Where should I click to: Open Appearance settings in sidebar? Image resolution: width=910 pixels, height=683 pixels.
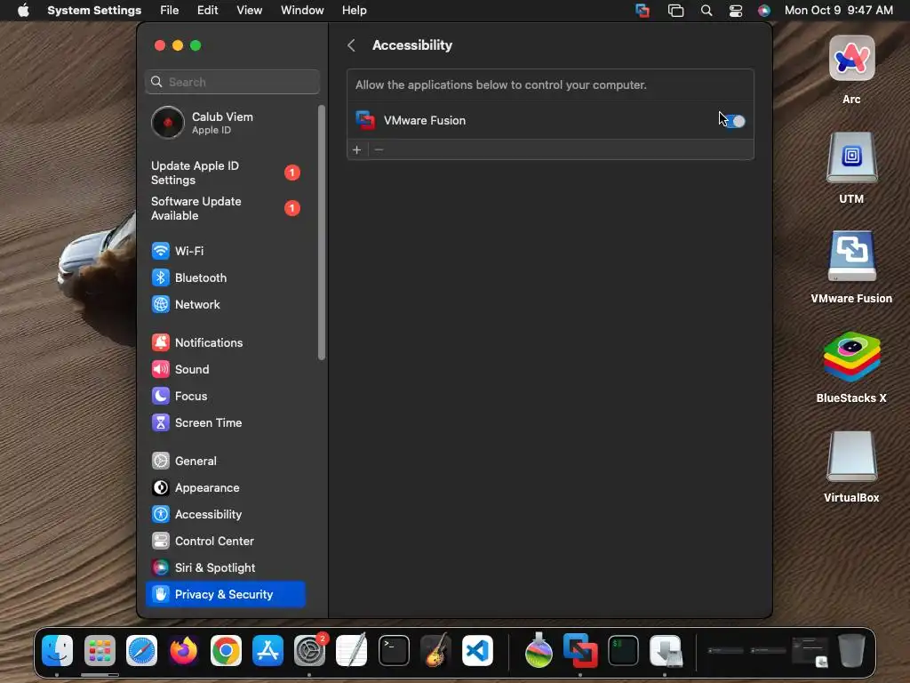coord(226,488)
